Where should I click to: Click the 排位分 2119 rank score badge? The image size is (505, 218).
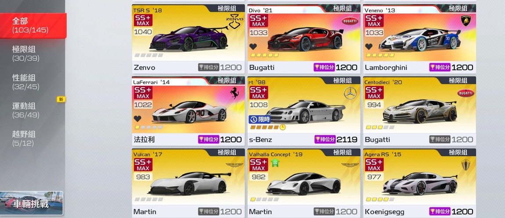(336, 139)
